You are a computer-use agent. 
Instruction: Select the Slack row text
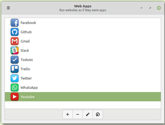[x=25, y=51]
